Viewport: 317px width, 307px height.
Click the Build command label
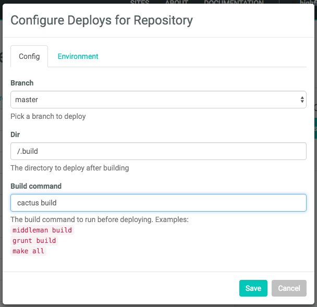point(36,186)
